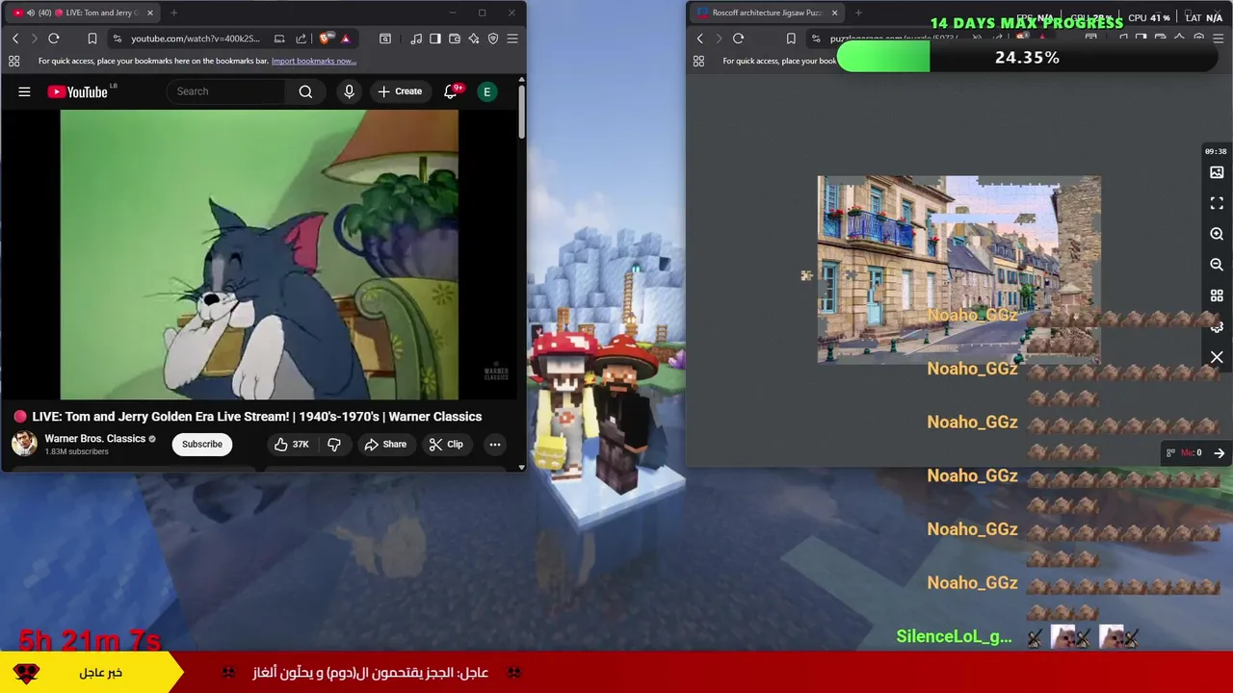The height and width of the screenshot is (693, 1233).
Task: Open a new tab in puzzle window
Action: tap(858, 13)
